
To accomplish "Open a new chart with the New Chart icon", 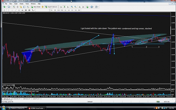I will (x=4, y=7).
